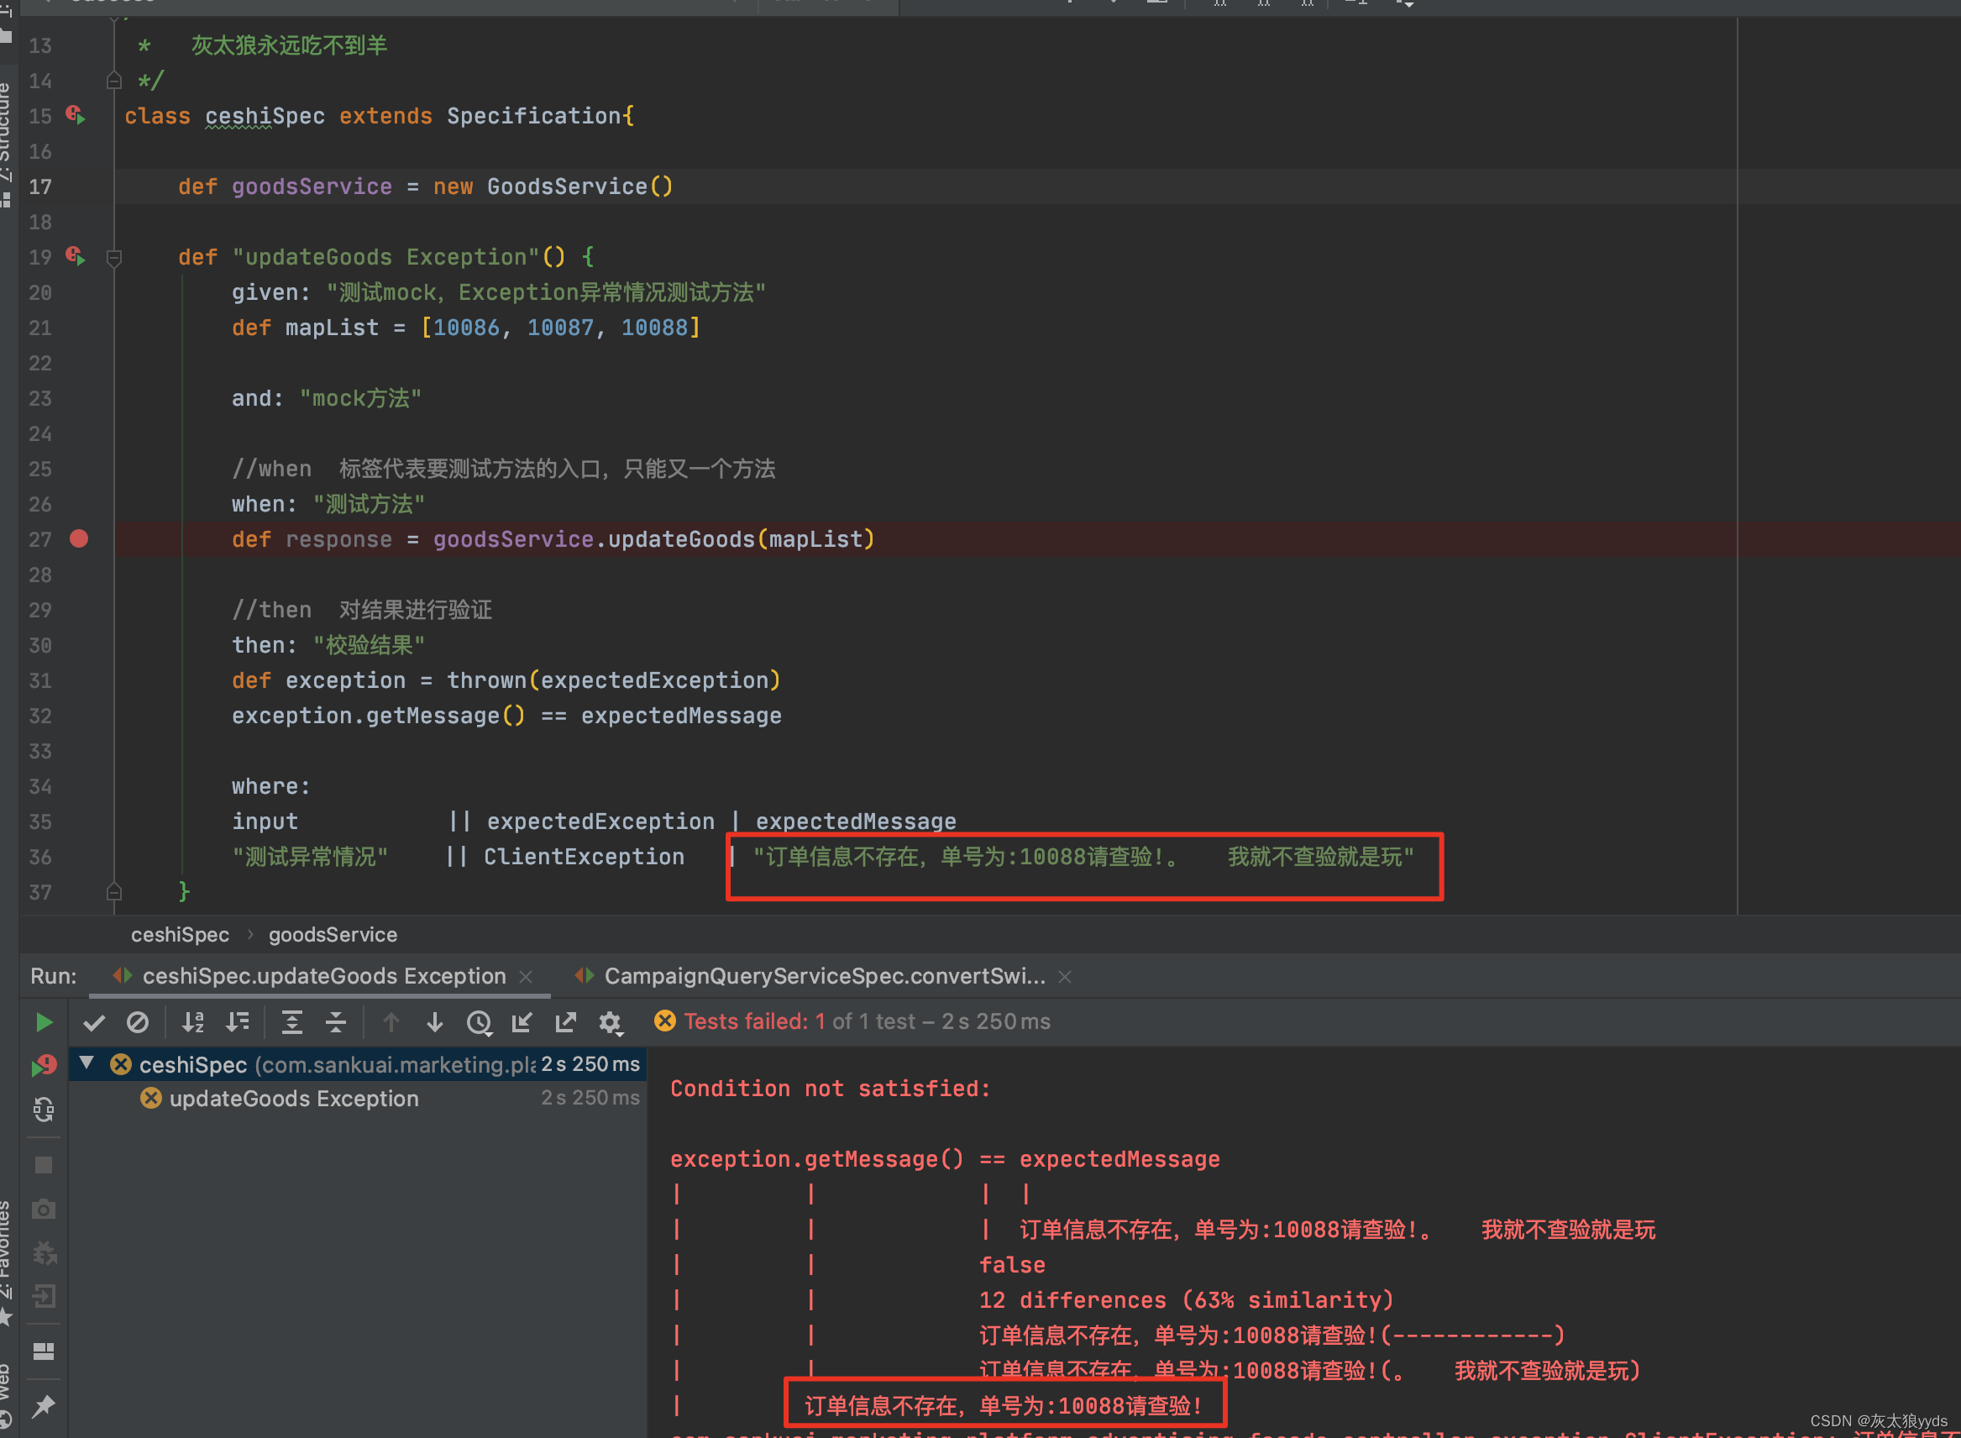The image size is (1961, 1438).
Task: Click line number 17 in gutter
Action: pos(40,186)
